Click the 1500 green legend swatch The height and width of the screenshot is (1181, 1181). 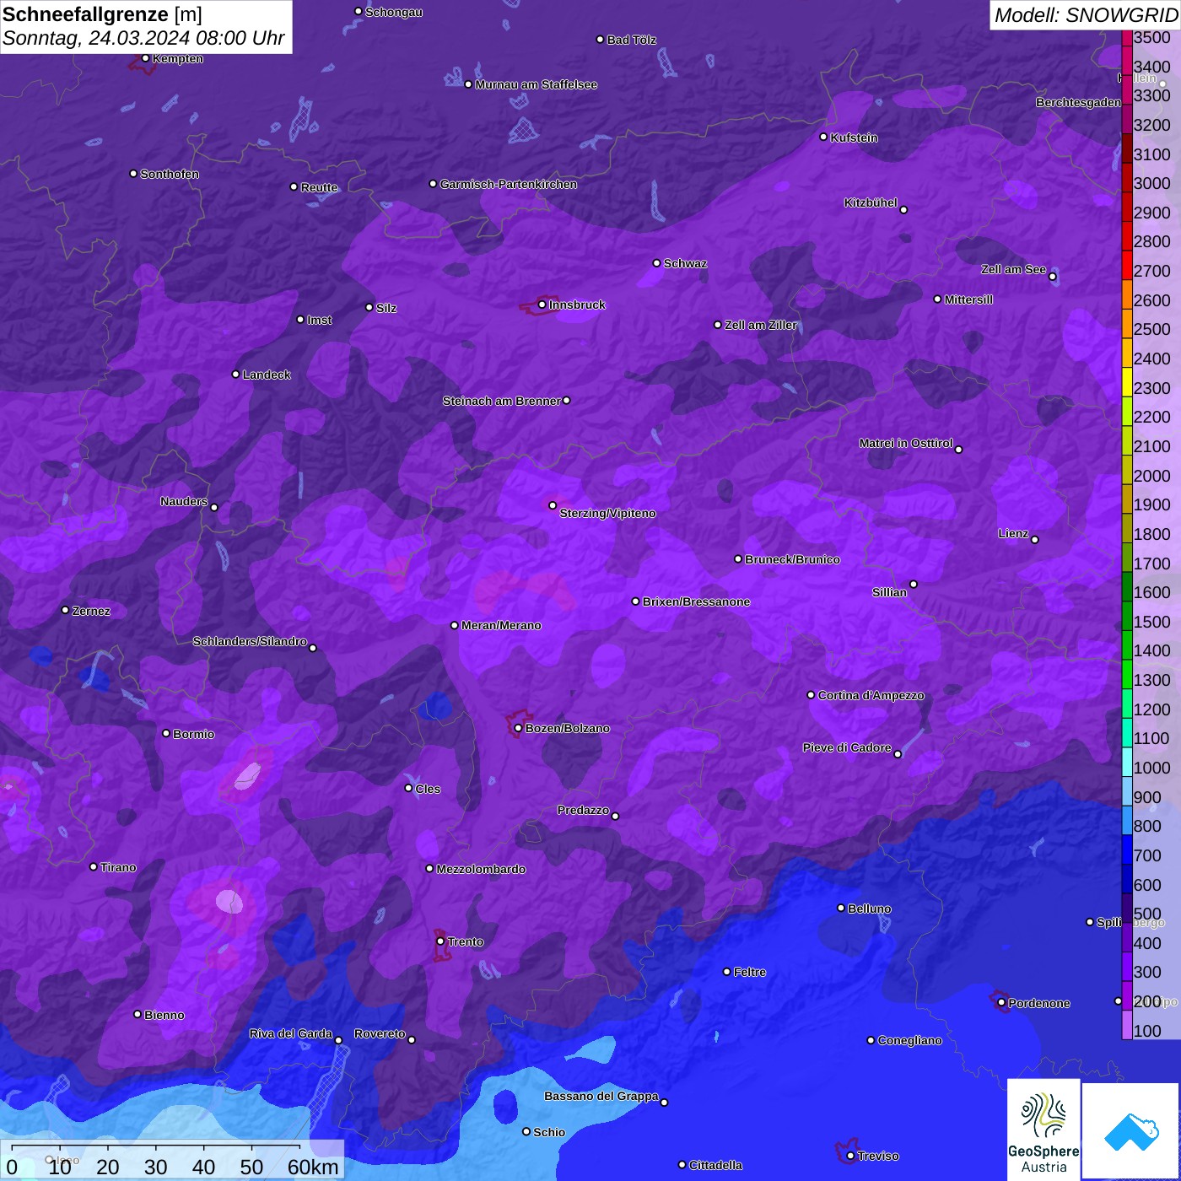point(1127,616)
